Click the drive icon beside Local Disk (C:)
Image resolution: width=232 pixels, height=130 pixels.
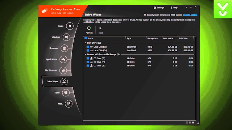pyautogui.click(x=91, y=47)
